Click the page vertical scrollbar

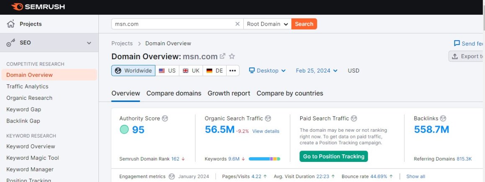(x=483, y=18)
